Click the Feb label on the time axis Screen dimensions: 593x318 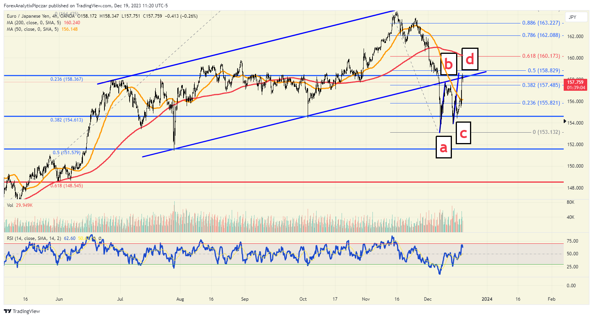coord(552,299)
